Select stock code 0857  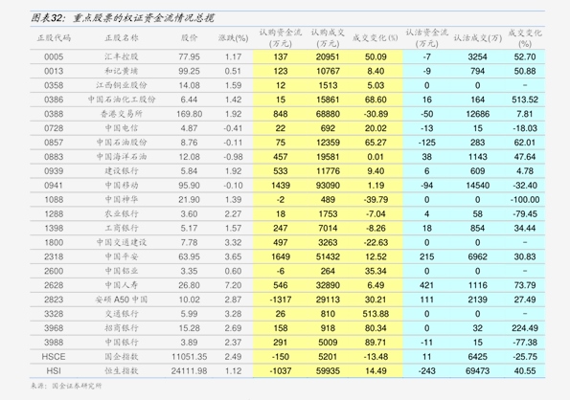tap(54, 143)
